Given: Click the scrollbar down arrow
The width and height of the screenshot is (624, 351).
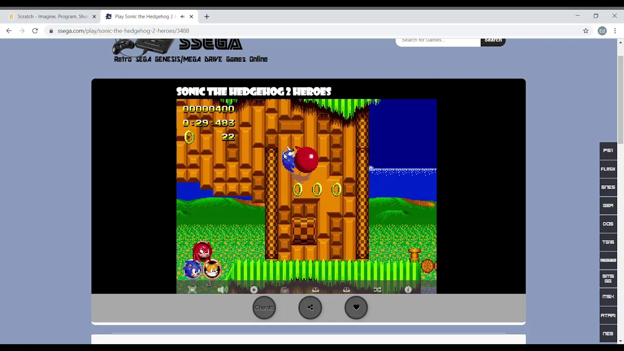Looking at the screenshot, I should point(620,341).
